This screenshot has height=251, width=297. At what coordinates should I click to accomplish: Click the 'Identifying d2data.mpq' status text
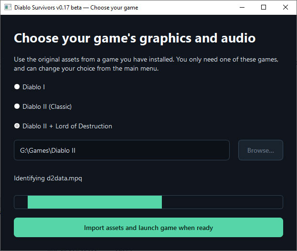(x=48, y=178)
